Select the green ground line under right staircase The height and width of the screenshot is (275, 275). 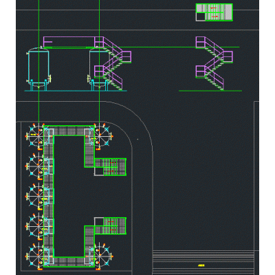(x=210, y=91)
